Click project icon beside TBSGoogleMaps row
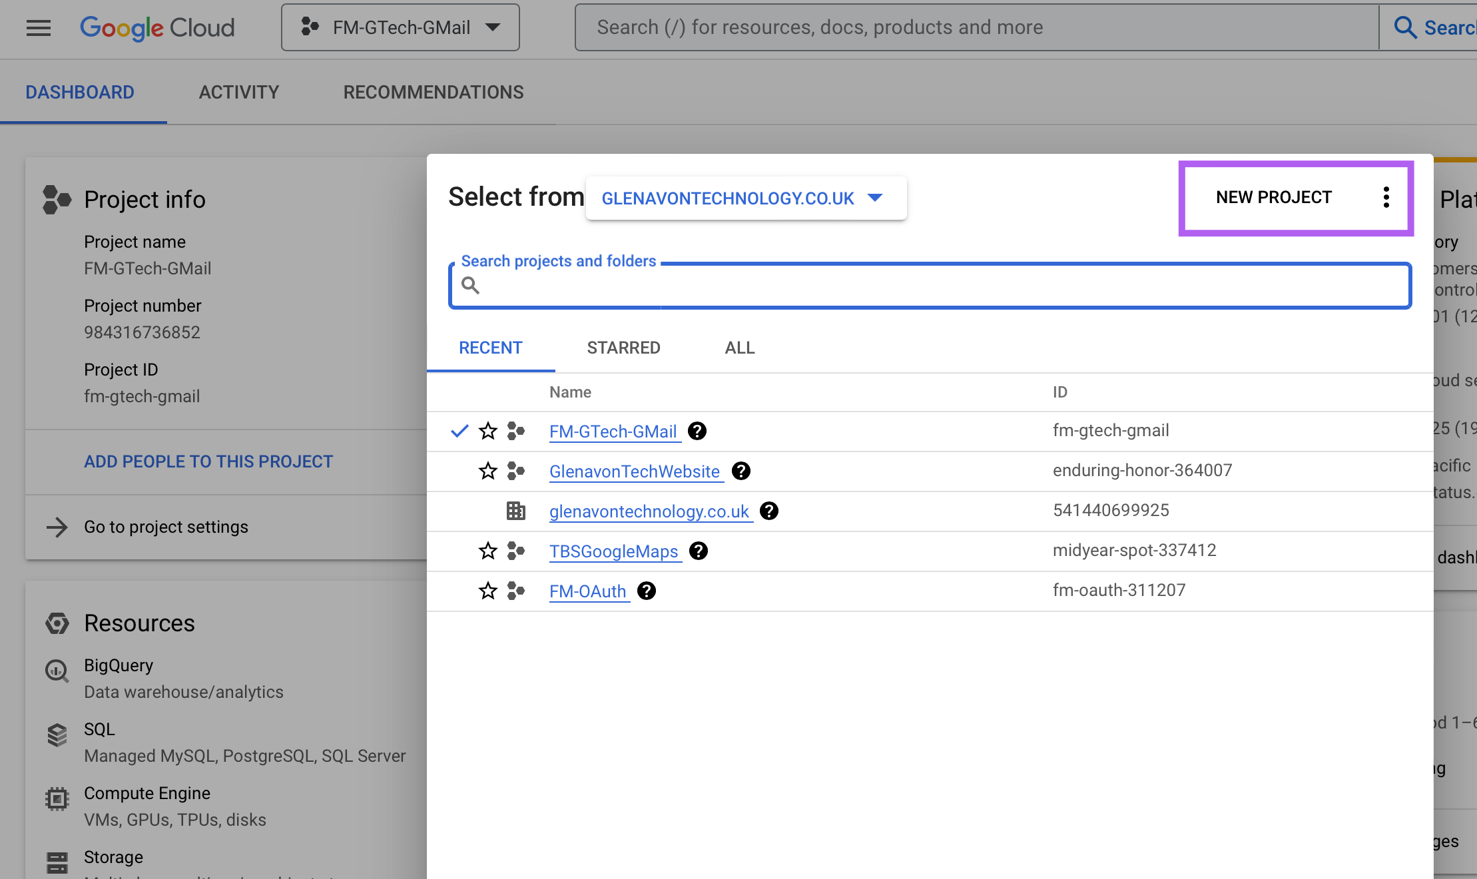Image resolution: width=1477 pixels, height=879 pixels. point(515,551)
